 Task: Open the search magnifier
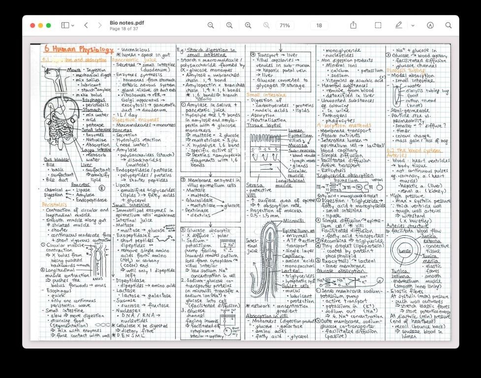pyautogui.click(x=449, y=25)
